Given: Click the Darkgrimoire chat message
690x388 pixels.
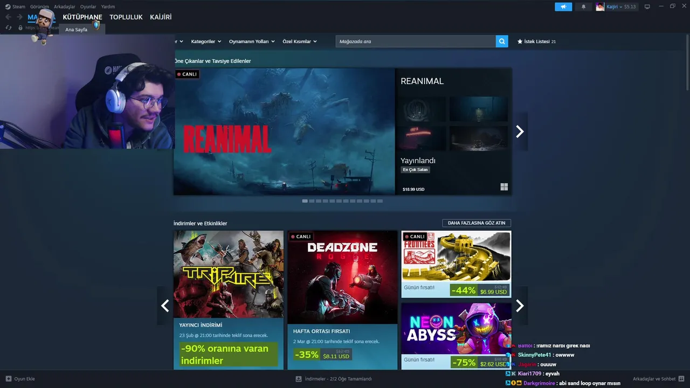Looking at the screenshot, I should pos(563,383).
